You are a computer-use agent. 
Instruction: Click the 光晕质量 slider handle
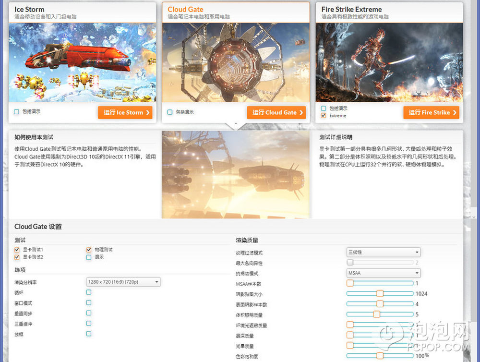(350, 346)
